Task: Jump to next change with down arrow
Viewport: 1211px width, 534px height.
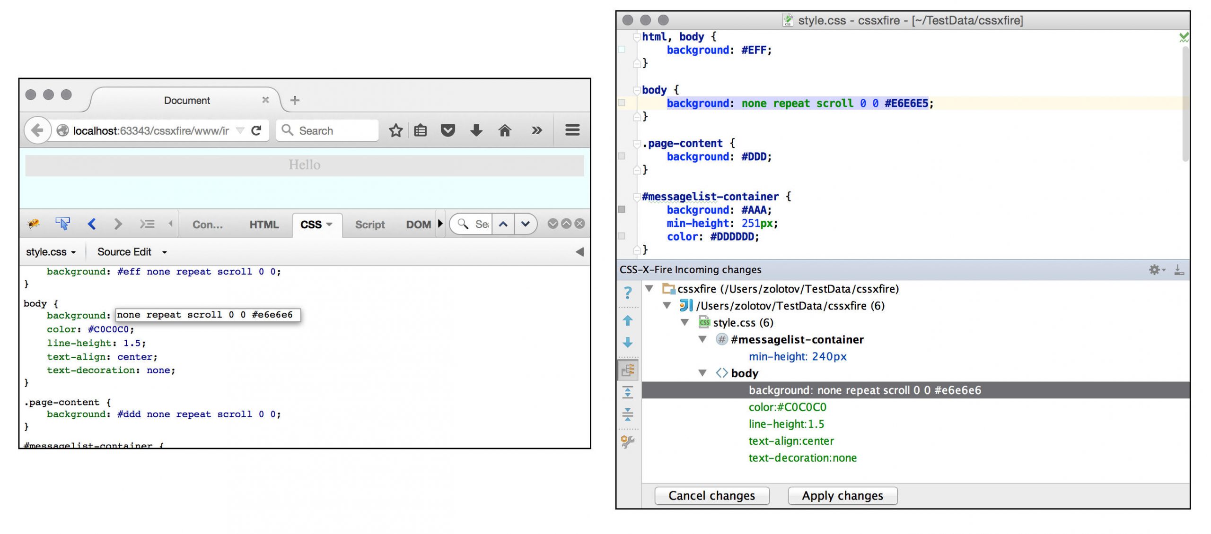Action: coord(628,343)
